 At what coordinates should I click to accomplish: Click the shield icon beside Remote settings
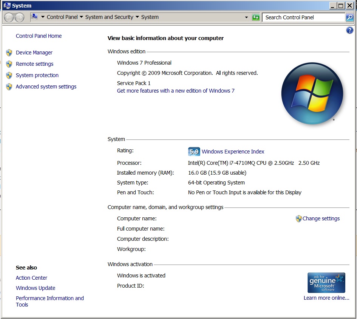(9, 64)
